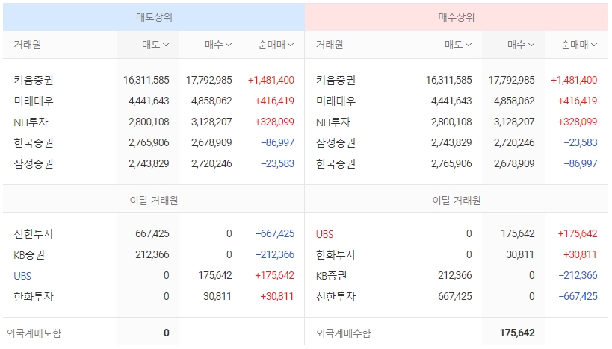The height and width of the screenshot is (349, 612).
Task: Click +30,811 순매매 value in 매수상위 table
Action: 580,255
